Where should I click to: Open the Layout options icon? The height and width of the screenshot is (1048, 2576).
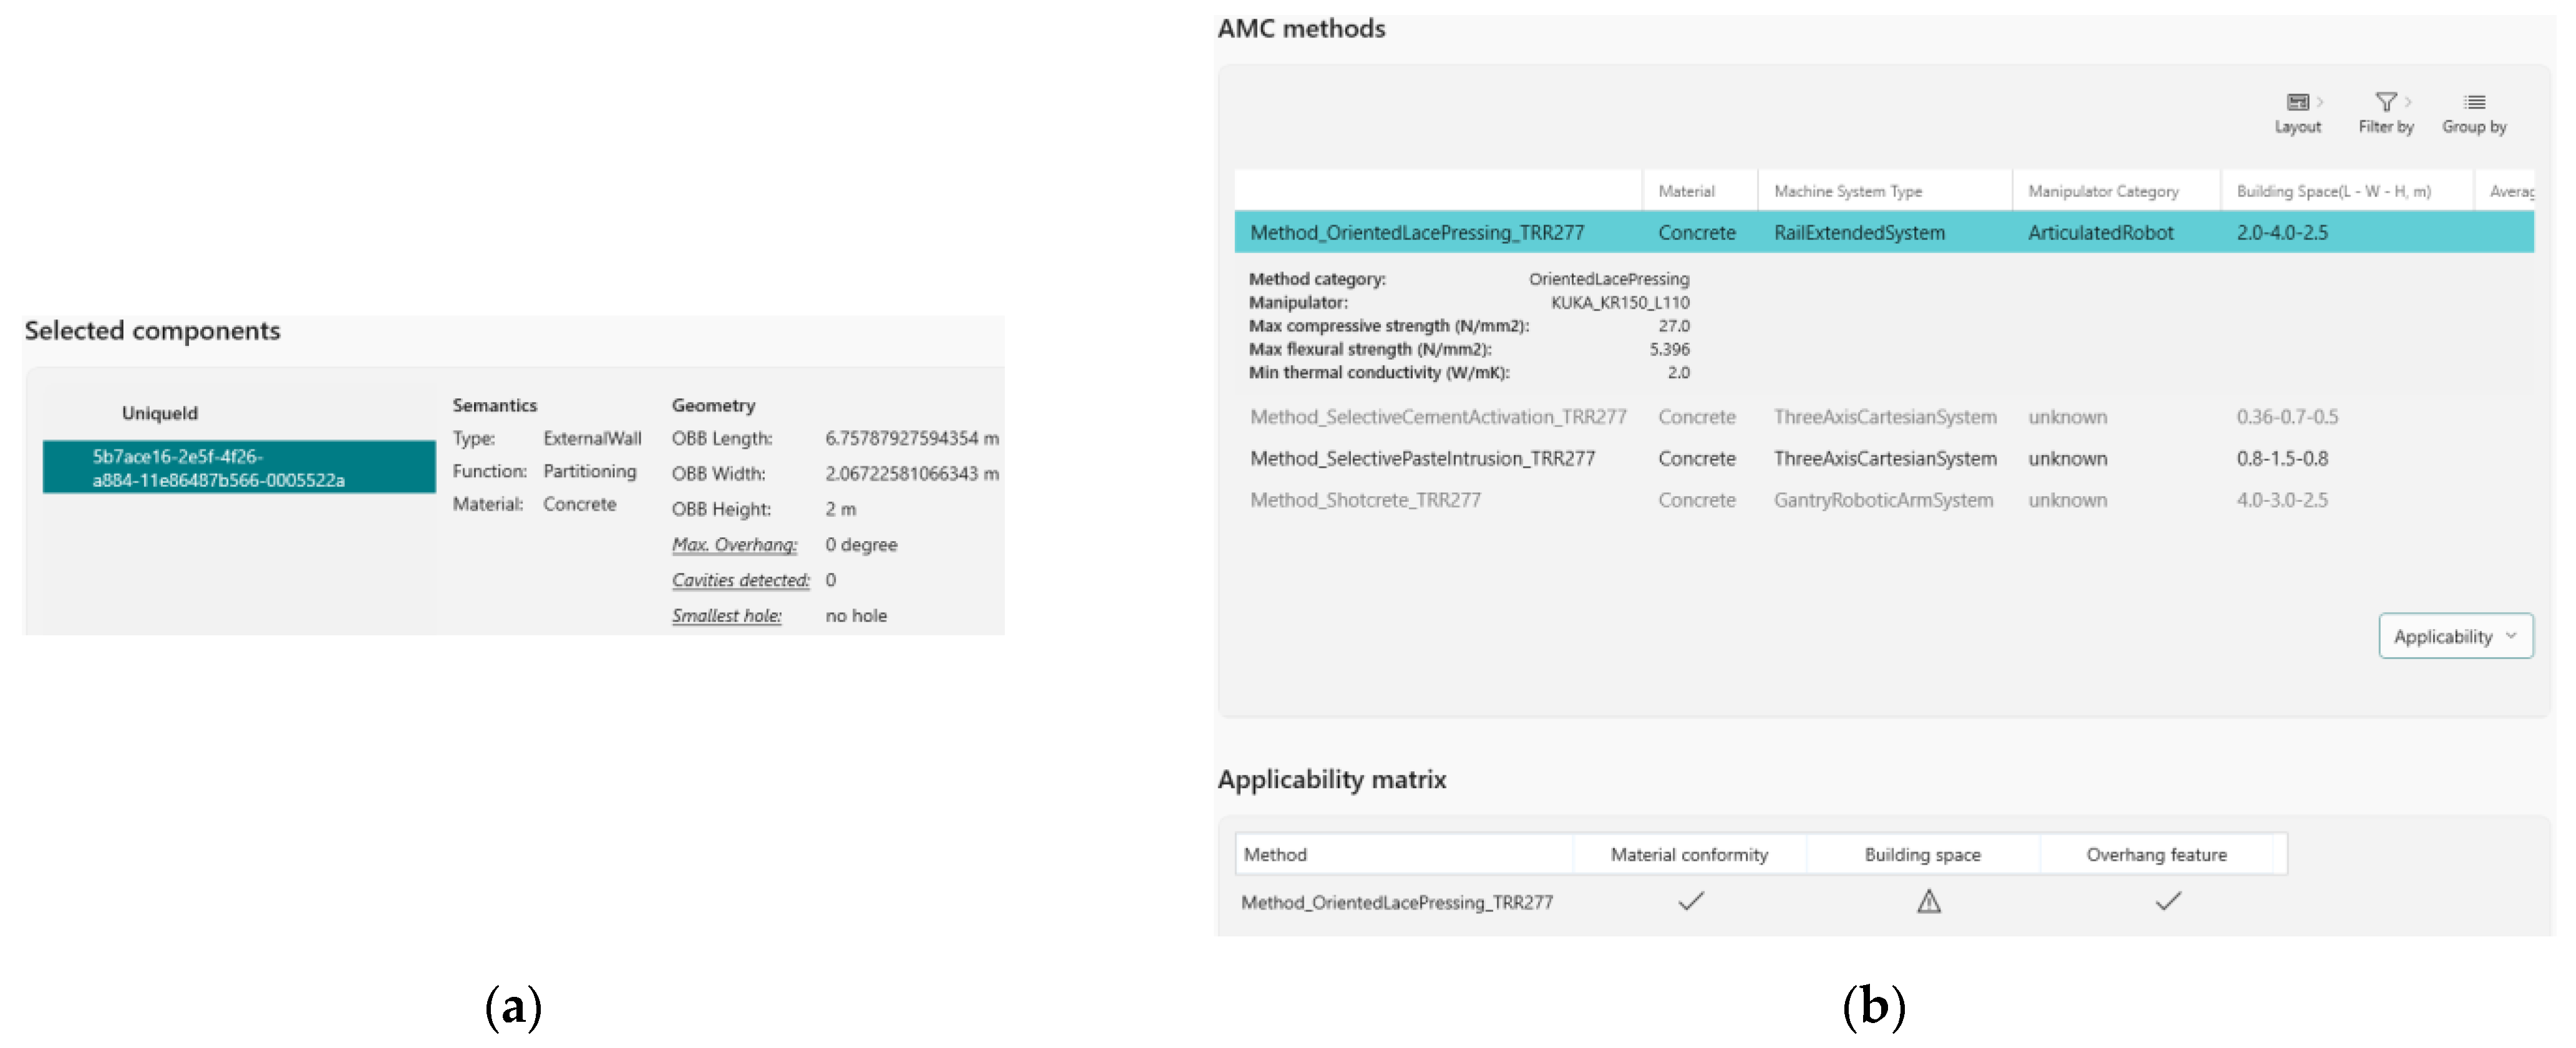point(2297,103)
